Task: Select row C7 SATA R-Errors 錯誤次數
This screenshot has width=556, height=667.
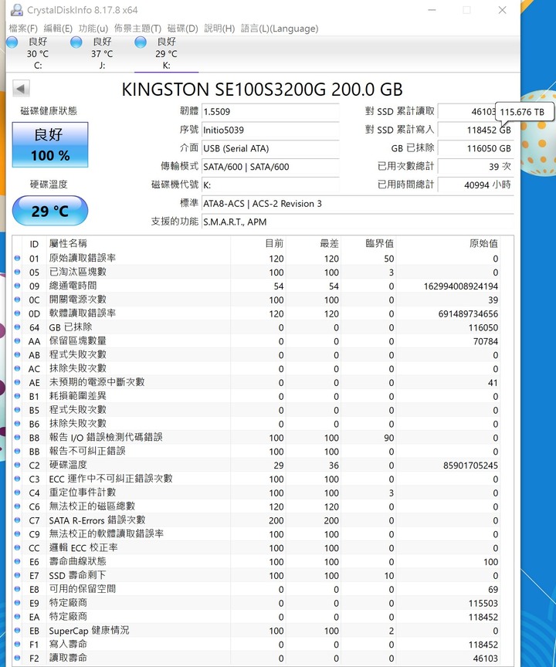Action: coord(256,520)
